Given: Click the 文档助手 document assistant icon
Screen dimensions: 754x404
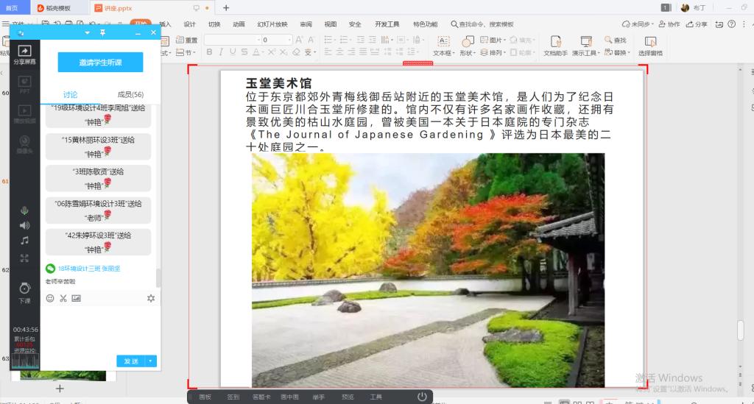Looking at the screenshot, I should click(x=555, y=46).
